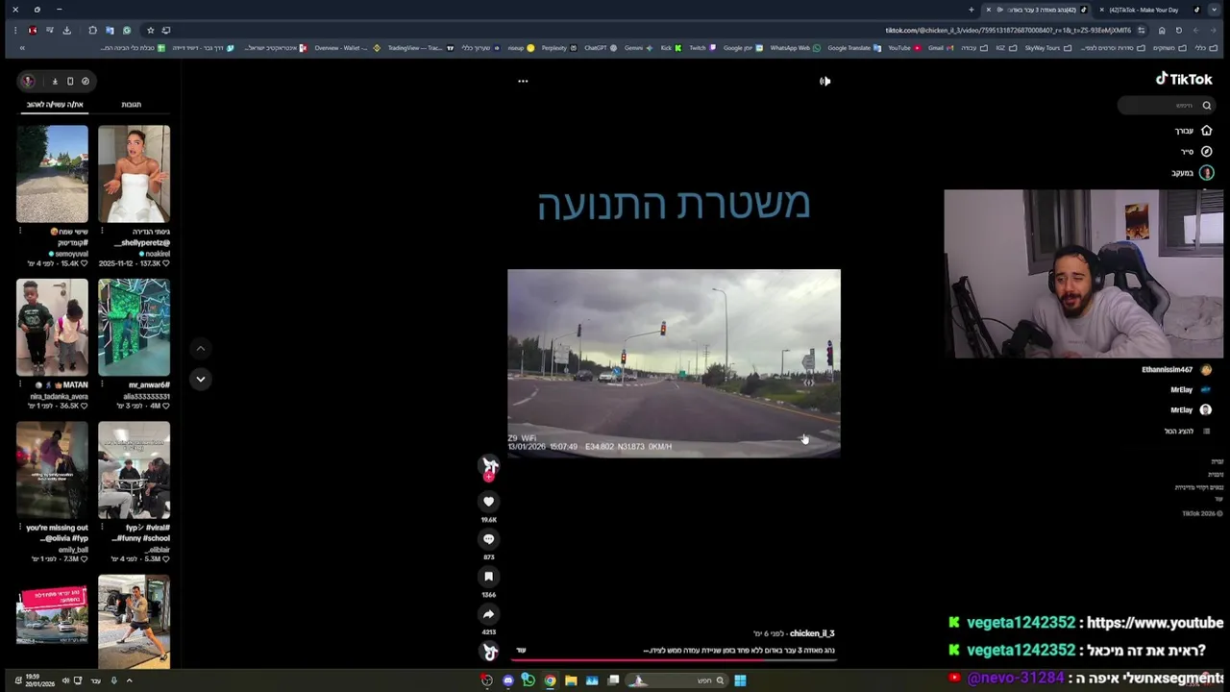1230x692 pixels.
Task: Switch to the TikTok - Make Your Day tab
Action: (x=1148, y=10)
